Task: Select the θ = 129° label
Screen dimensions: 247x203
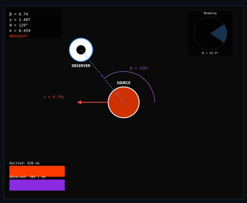Action: [139, 68]
